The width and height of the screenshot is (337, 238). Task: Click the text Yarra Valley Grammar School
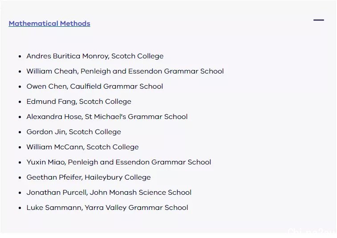point(136,208)
